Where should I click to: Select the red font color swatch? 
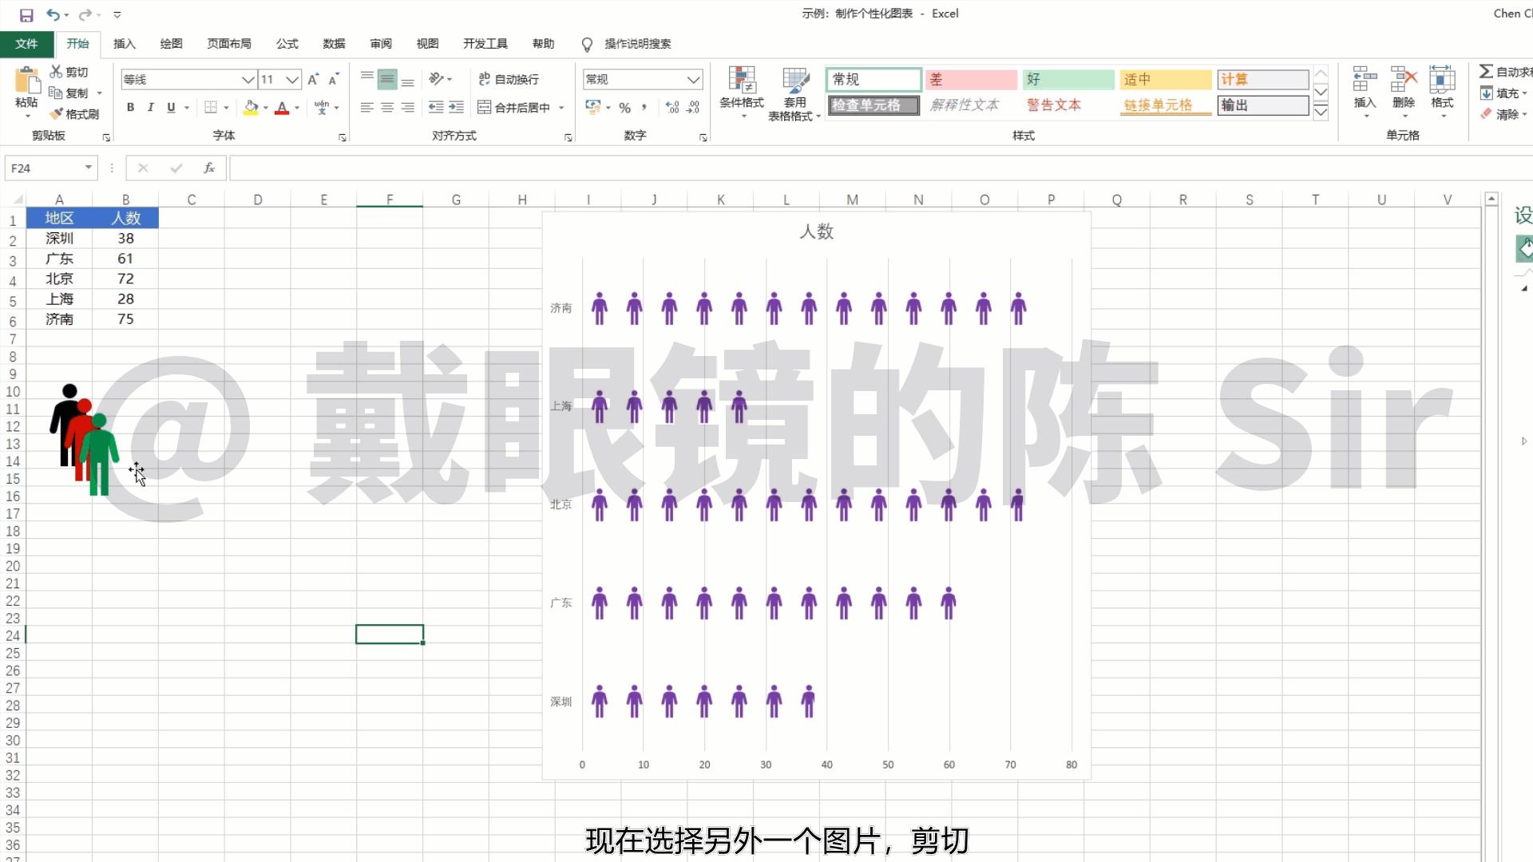coord(283,112)
